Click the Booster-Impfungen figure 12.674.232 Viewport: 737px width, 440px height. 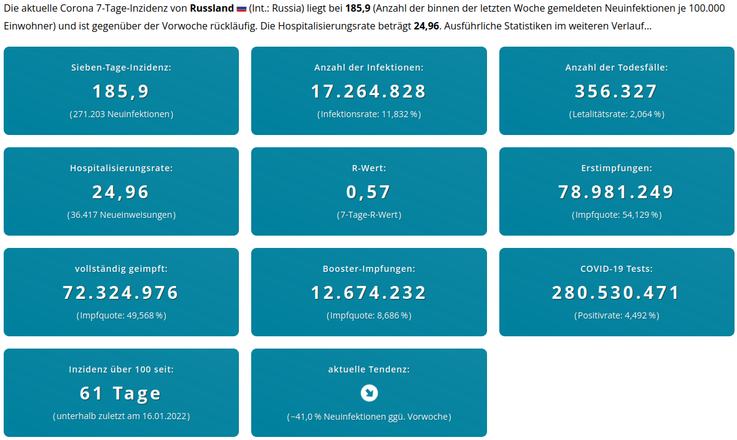tap(368, 293)
